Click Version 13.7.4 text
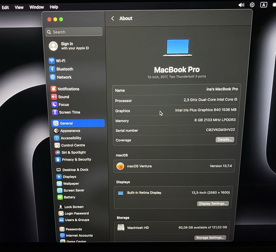 221,166
